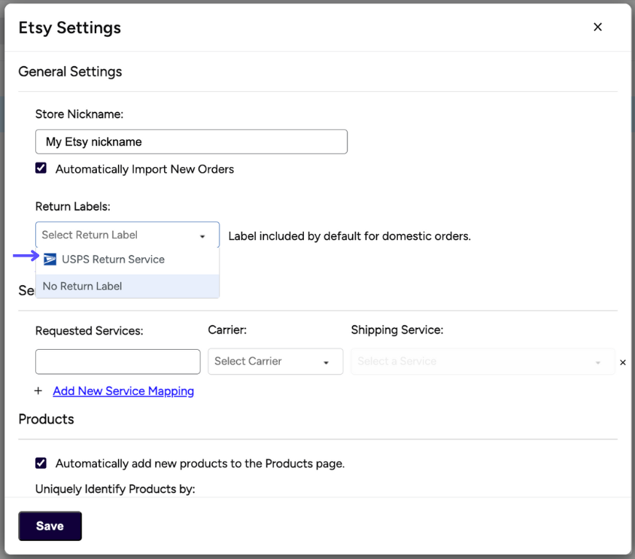Screen dimensions: 635x559
Task: Toggle automatically add new products checkbox
Action: (41, 463)
